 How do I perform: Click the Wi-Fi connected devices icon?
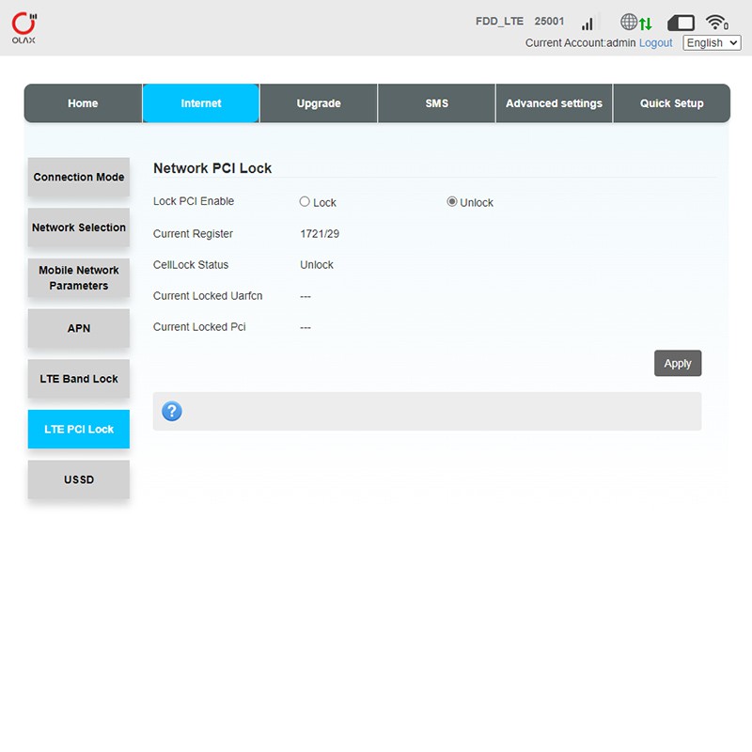tap(717, 23)
